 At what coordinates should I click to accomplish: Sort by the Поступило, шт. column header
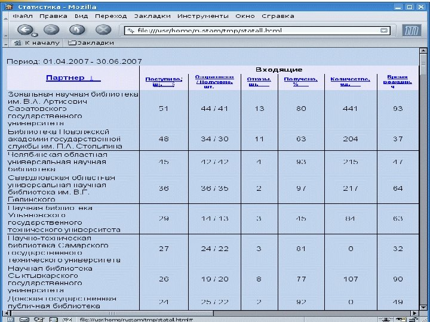click(164, 82)
